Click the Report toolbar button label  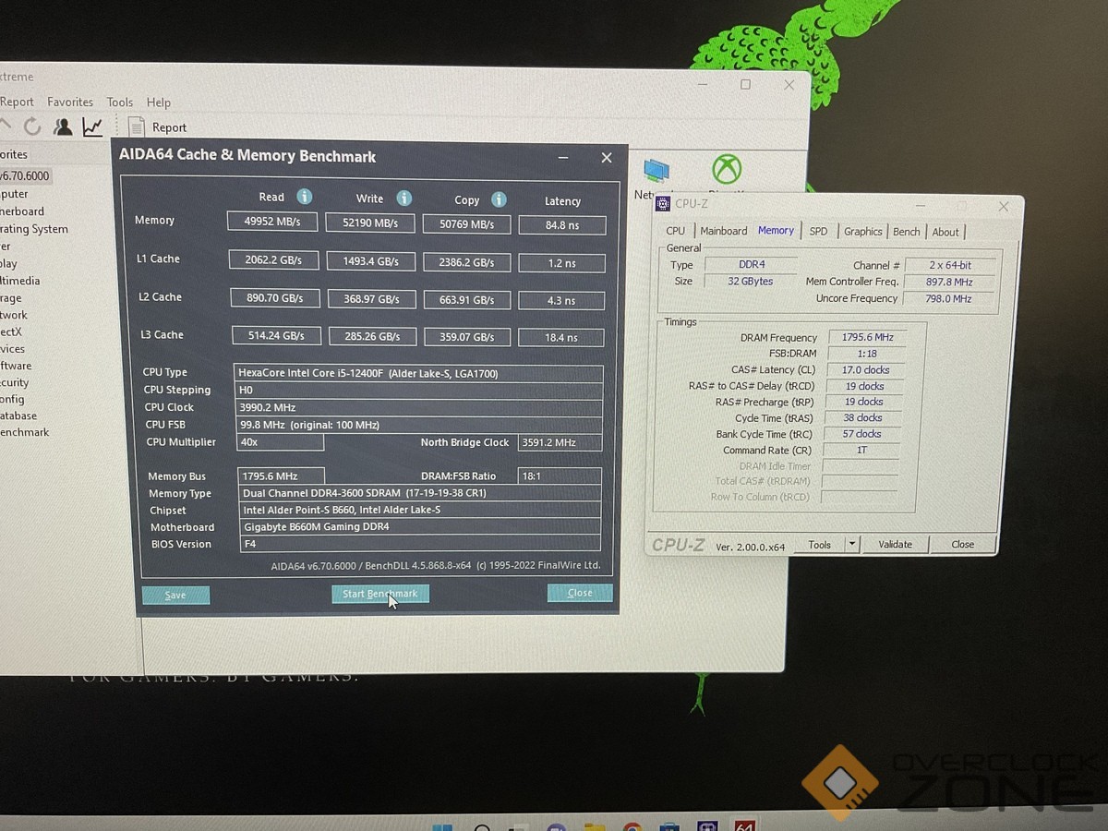tap(169, 127)
